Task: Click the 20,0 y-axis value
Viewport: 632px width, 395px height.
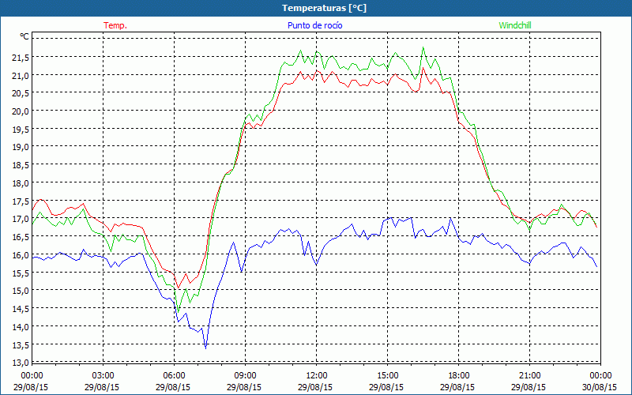Action: (x=21, y=111)
